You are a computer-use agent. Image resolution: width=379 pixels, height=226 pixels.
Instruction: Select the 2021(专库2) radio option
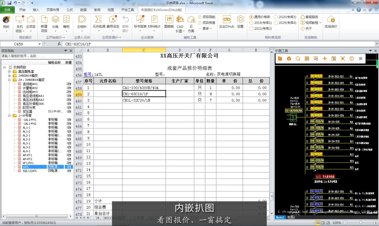point(261,28)
